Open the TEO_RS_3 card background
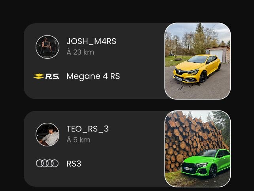The height and width of the screenshot is (191, 254). 94,149
